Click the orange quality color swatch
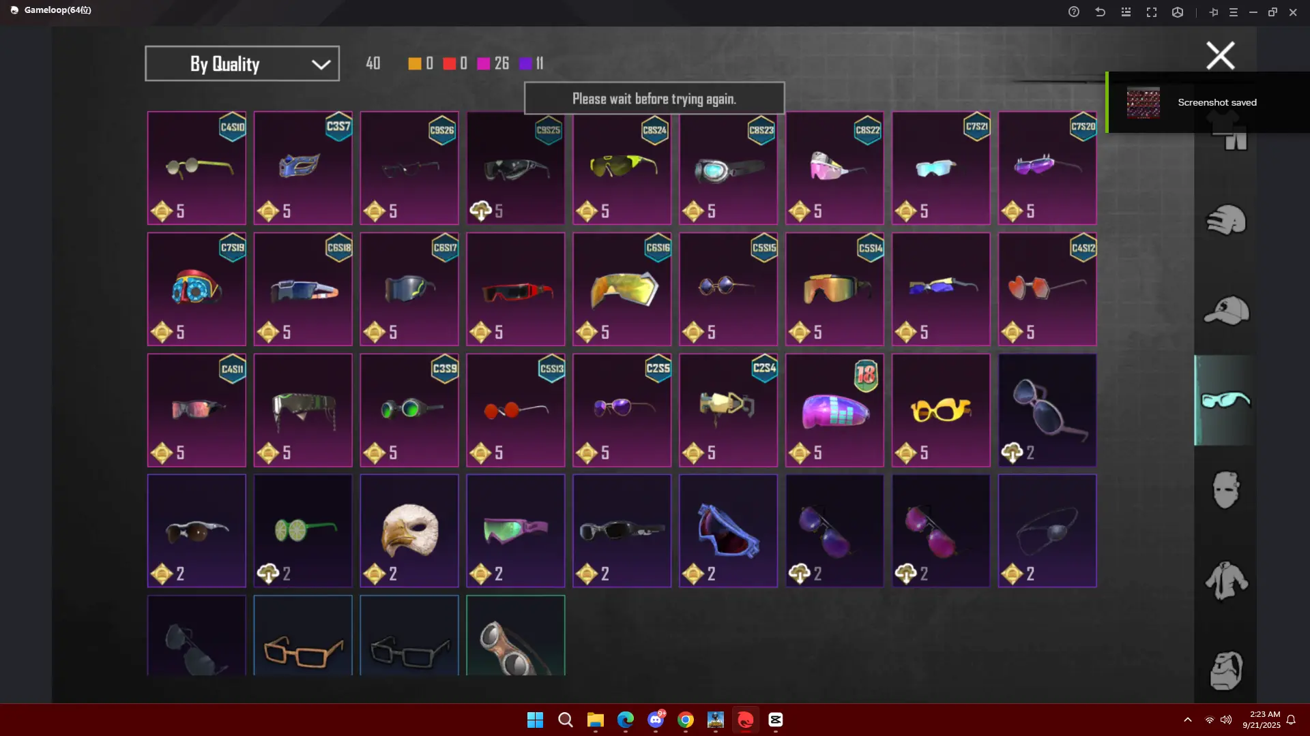Viewport: 1310px width, 736px height. pyautogui.click(x=414, y=64)
